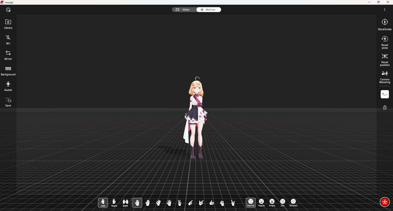The image size is (393, 211).
Task: Select the Both hands option
Action: (x=125, y=202)
